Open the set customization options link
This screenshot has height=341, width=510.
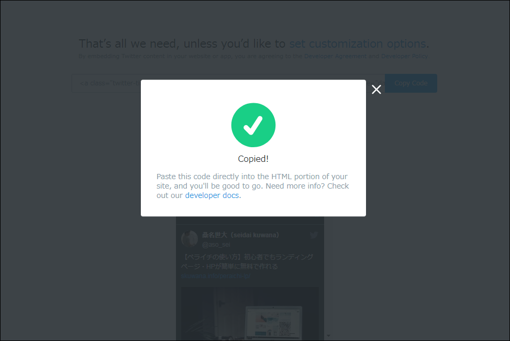point(358,43)
